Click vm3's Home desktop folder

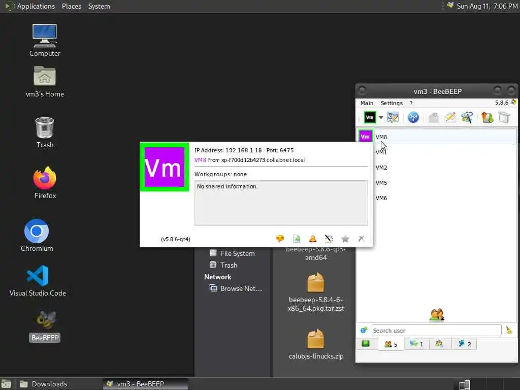(x=45, y=82)
